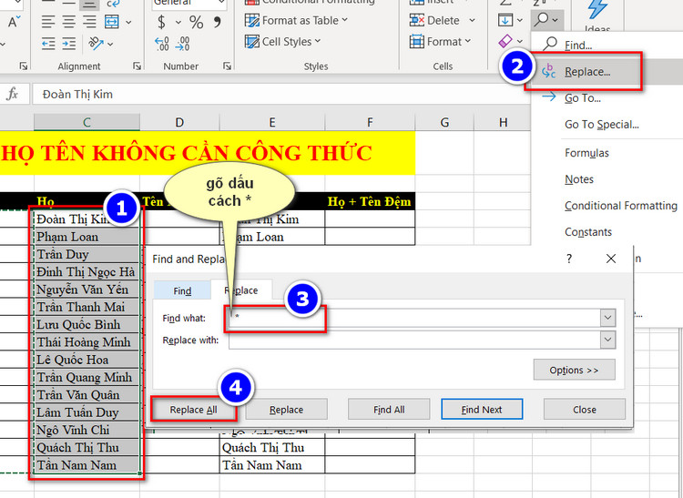Click the single Replace button
The image size is (683, 498).
(x=286, y=409)
